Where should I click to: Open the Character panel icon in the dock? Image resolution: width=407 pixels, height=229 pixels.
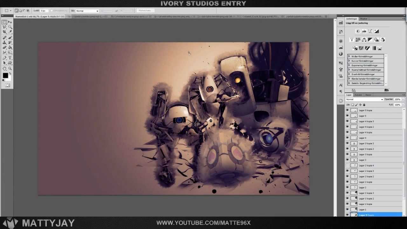(341, 85)
